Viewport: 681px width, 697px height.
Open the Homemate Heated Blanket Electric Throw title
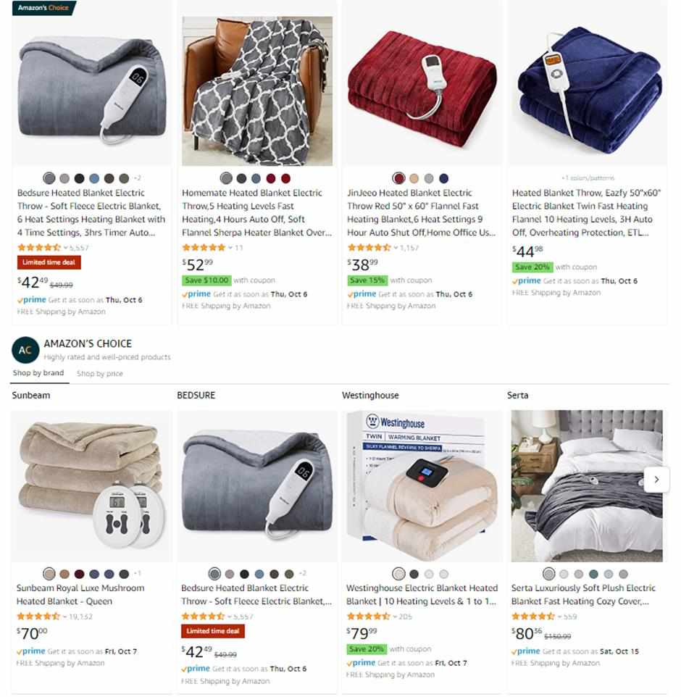tap(257, 212)
